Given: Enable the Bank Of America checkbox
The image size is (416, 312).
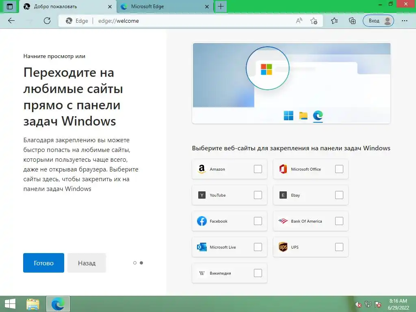Looking at the screenshot, I should 339,221.
